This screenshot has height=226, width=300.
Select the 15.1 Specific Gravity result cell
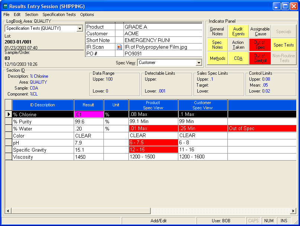pyautogui.click(x=89, y=150)
